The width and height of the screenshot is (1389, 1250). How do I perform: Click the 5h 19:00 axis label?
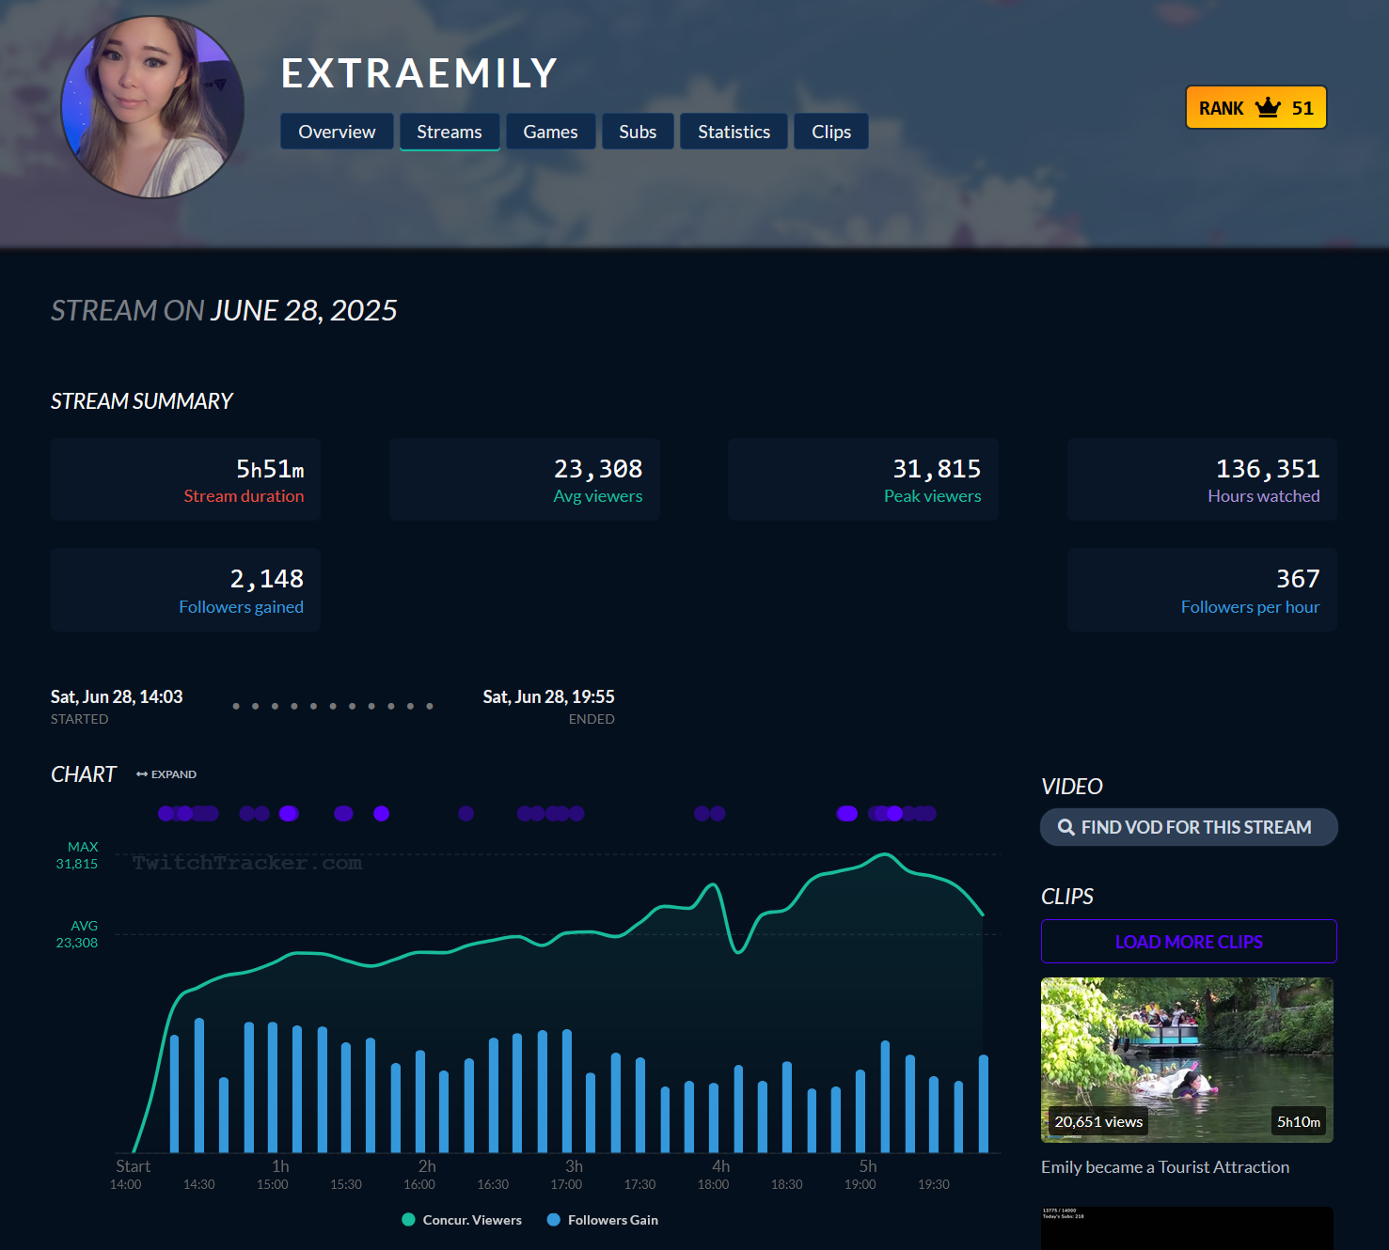(861, 1175)
